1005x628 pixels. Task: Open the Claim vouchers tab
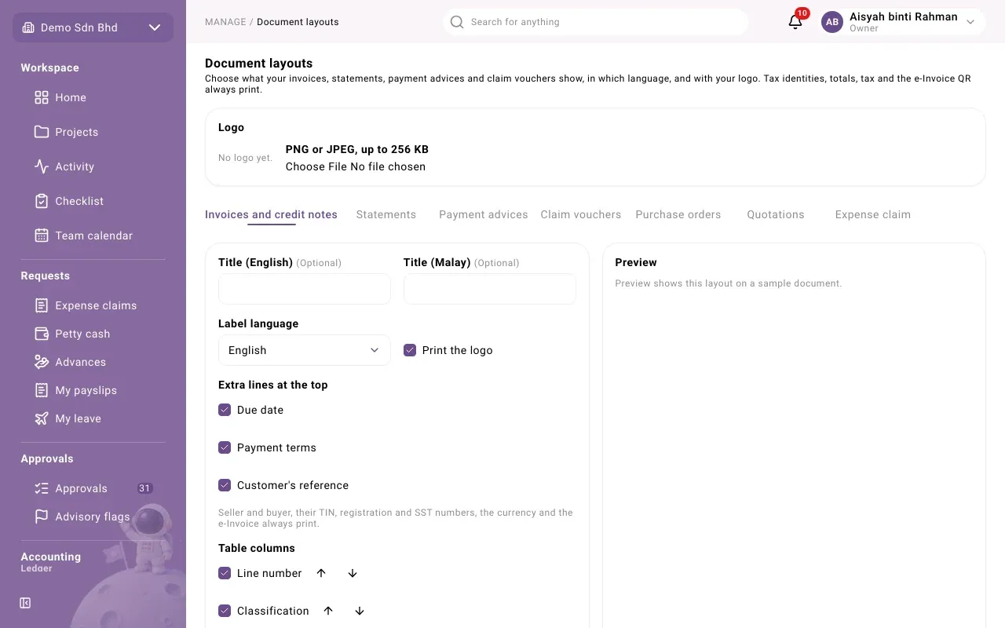[581, 214]
